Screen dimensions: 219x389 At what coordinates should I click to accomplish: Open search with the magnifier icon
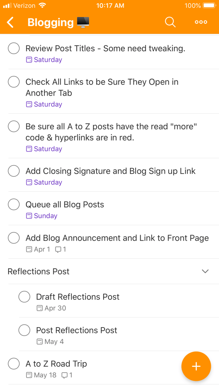click(x=170, y=22)
